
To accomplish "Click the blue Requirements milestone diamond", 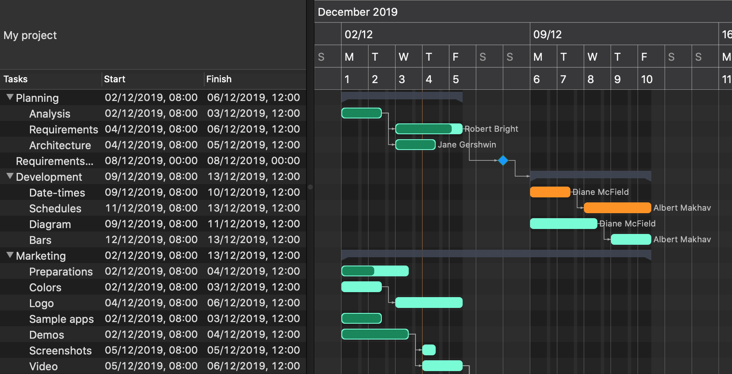I will click(x=503, y=160).
